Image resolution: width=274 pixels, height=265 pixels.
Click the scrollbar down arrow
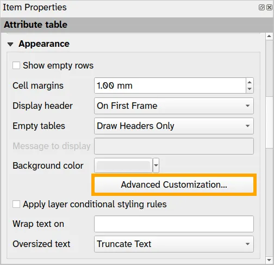pyautogui.click(x=269, y=260)
